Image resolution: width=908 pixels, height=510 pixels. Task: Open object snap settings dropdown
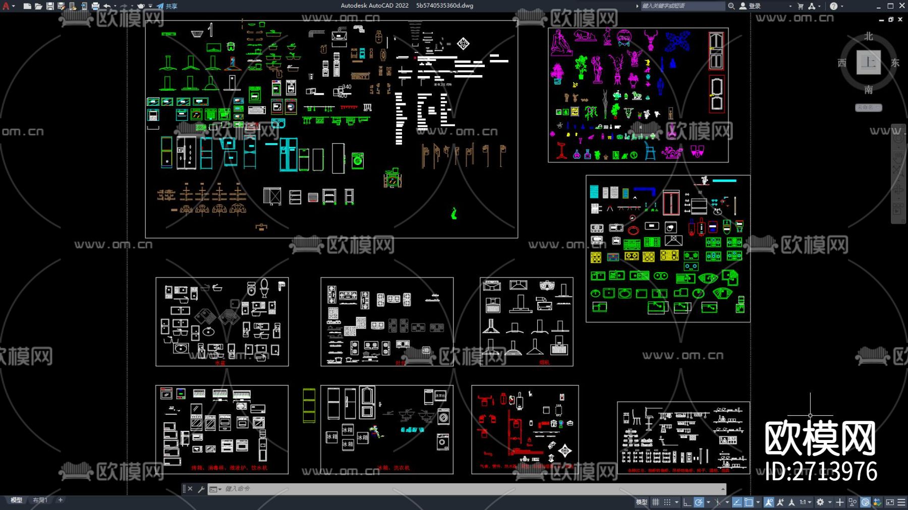point(758,502)
